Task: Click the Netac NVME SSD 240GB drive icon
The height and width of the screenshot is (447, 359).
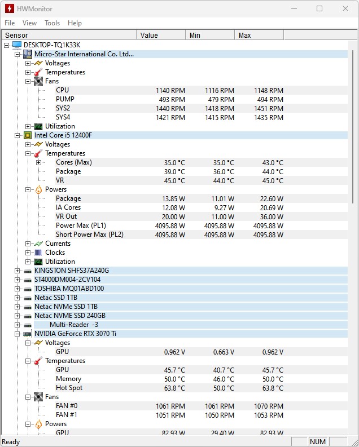Action: click(28, 316)
